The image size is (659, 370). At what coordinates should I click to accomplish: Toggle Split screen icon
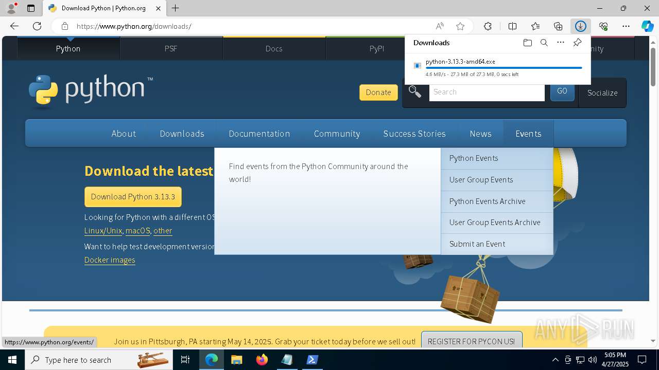pyautogui.click(x=512, y=26)
